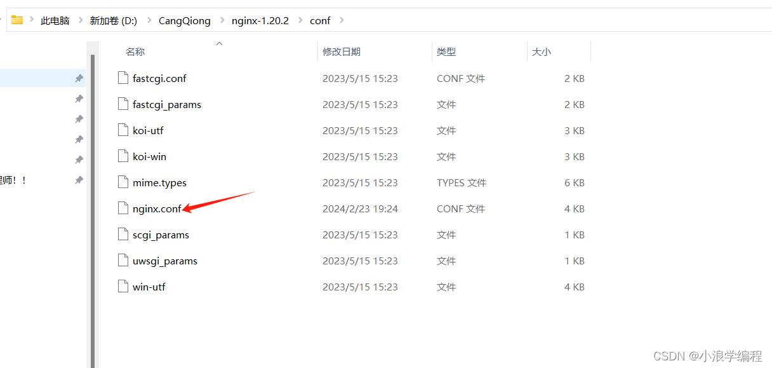
Task: Expand chevron after nginx-1.20.2 breadcrumb
Action: (300, 20)
